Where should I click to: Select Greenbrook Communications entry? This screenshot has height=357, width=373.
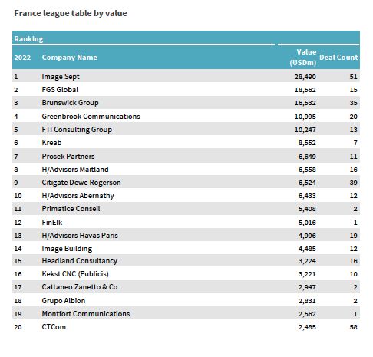click(x=91, y=117)
